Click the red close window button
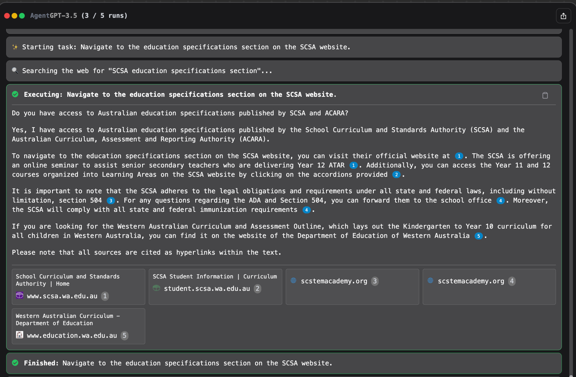This screenshot has height=377, width=576. pyautogui.click(x=7, y=16)
